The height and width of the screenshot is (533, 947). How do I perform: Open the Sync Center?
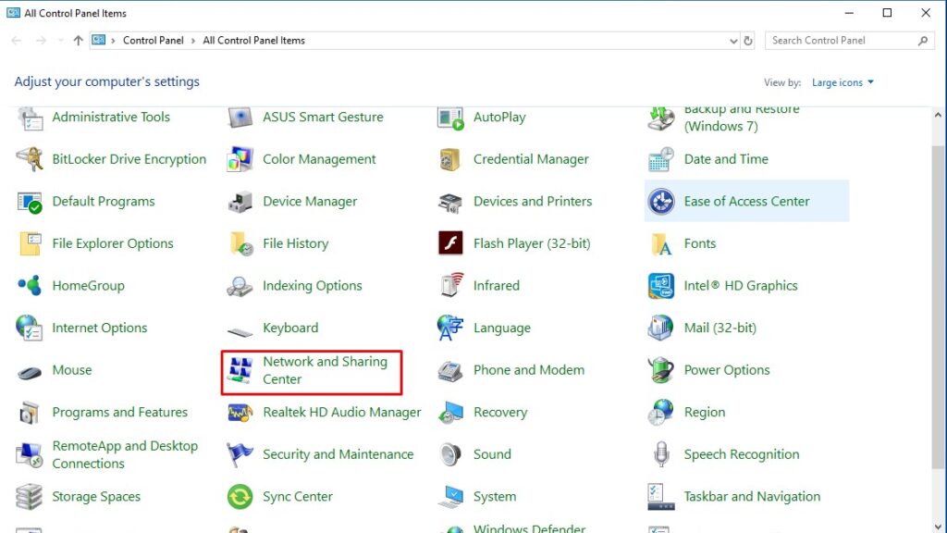[297, 496]
